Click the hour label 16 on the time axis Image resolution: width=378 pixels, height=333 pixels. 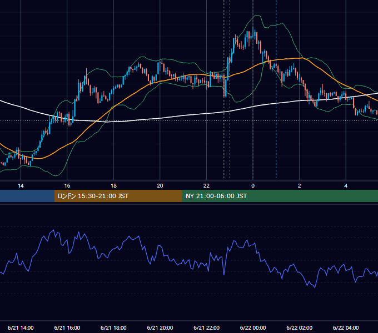pos(67,186)
